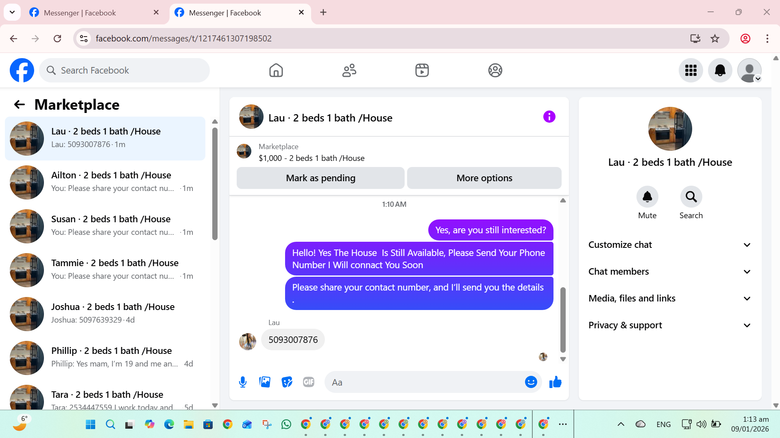780x438 pixels.
Task: Click the install app icon in address bar
Action: 695,39
